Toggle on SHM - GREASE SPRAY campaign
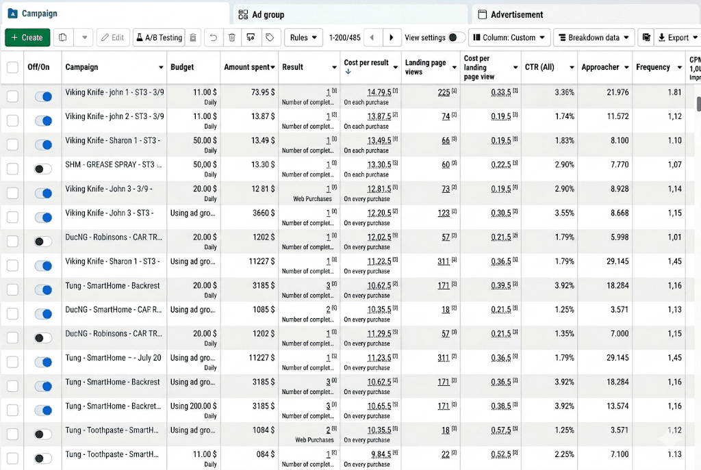 click(43, 169)
